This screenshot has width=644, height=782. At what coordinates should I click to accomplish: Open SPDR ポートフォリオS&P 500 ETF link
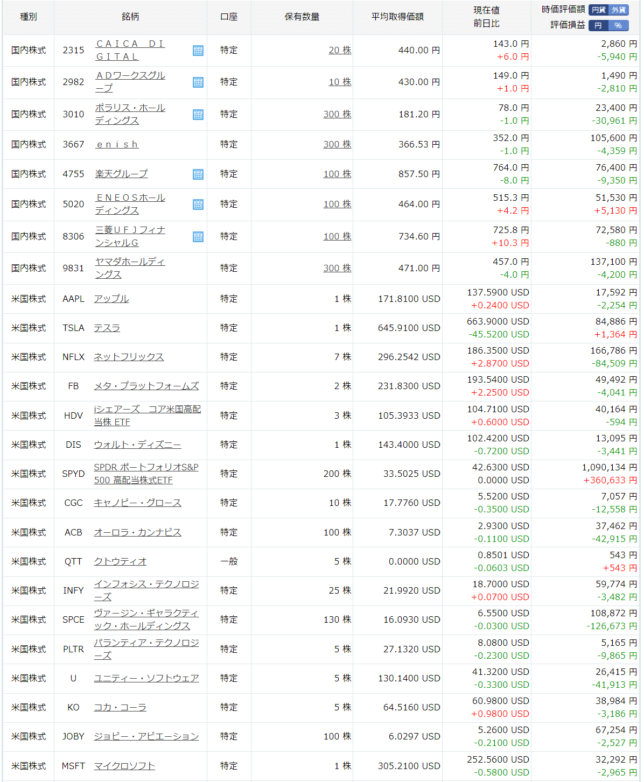(146, 474)
